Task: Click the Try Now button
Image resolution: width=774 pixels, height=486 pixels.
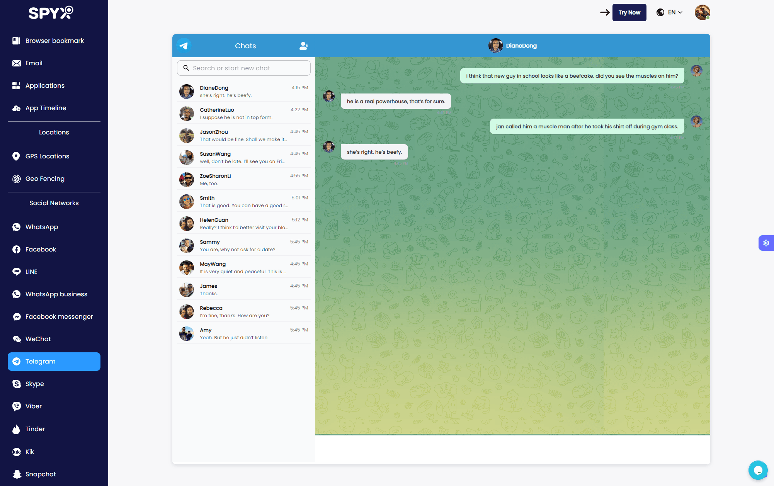Action: [x=629, y=12]
